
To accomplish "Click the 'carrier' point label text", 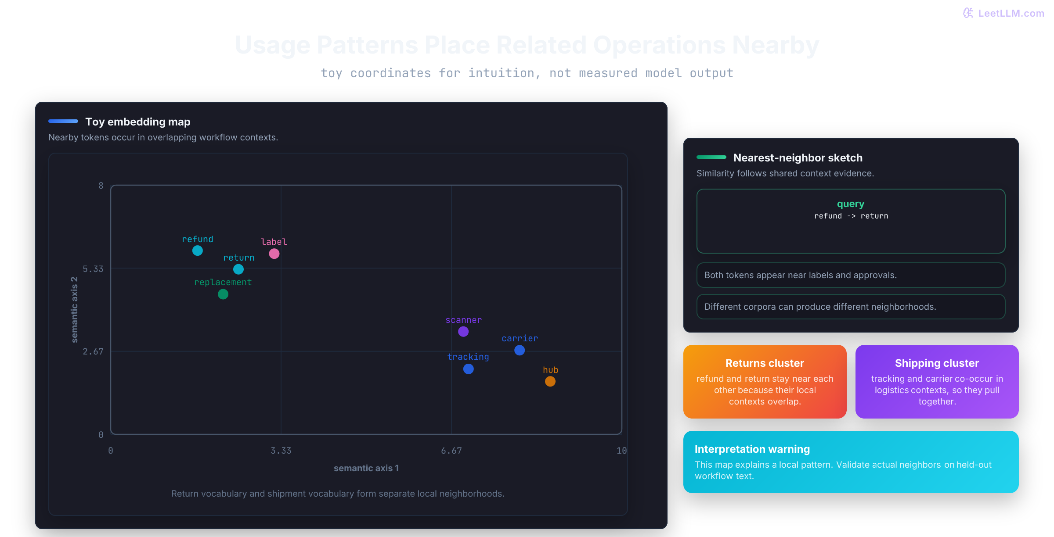I will pos(520,338).
